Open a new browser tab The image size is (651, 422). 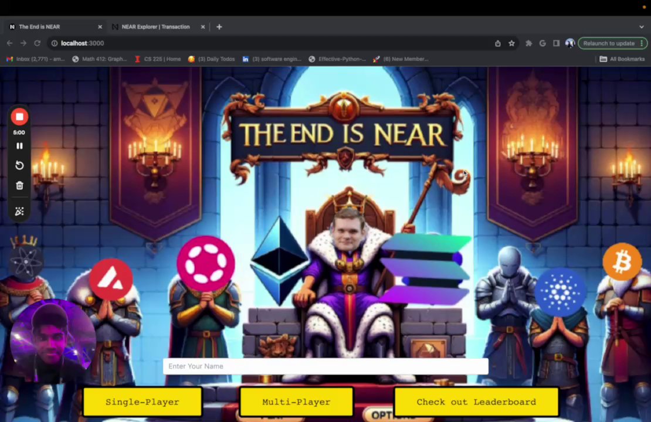(219, 26)
